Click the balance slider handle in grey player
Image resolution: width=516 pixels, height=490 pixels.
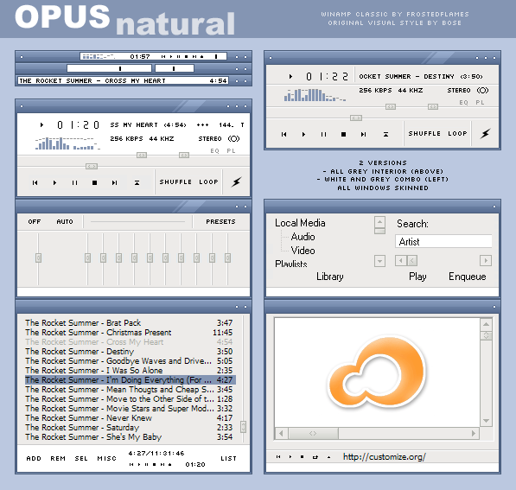(433, 106)
